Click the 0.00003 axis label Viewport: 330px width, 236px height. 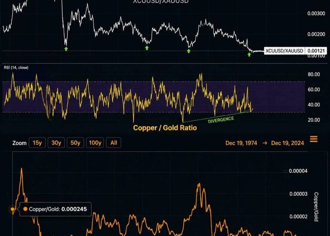pos(298,194)
